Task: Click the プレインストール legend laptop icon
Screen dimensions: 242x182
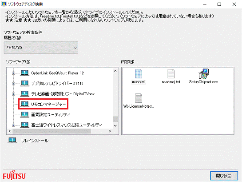Action: [x=12, y=141]
